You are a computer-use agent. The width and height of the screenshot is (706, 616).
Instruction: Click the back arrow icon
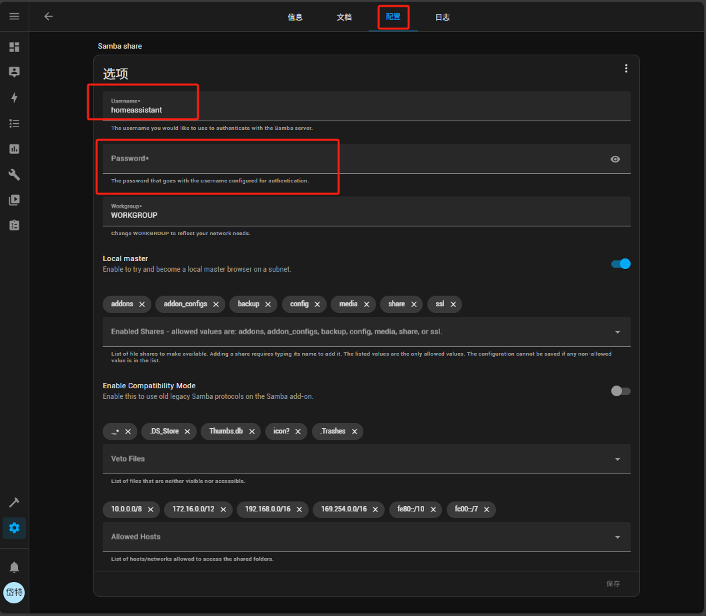tap(48, 17)
